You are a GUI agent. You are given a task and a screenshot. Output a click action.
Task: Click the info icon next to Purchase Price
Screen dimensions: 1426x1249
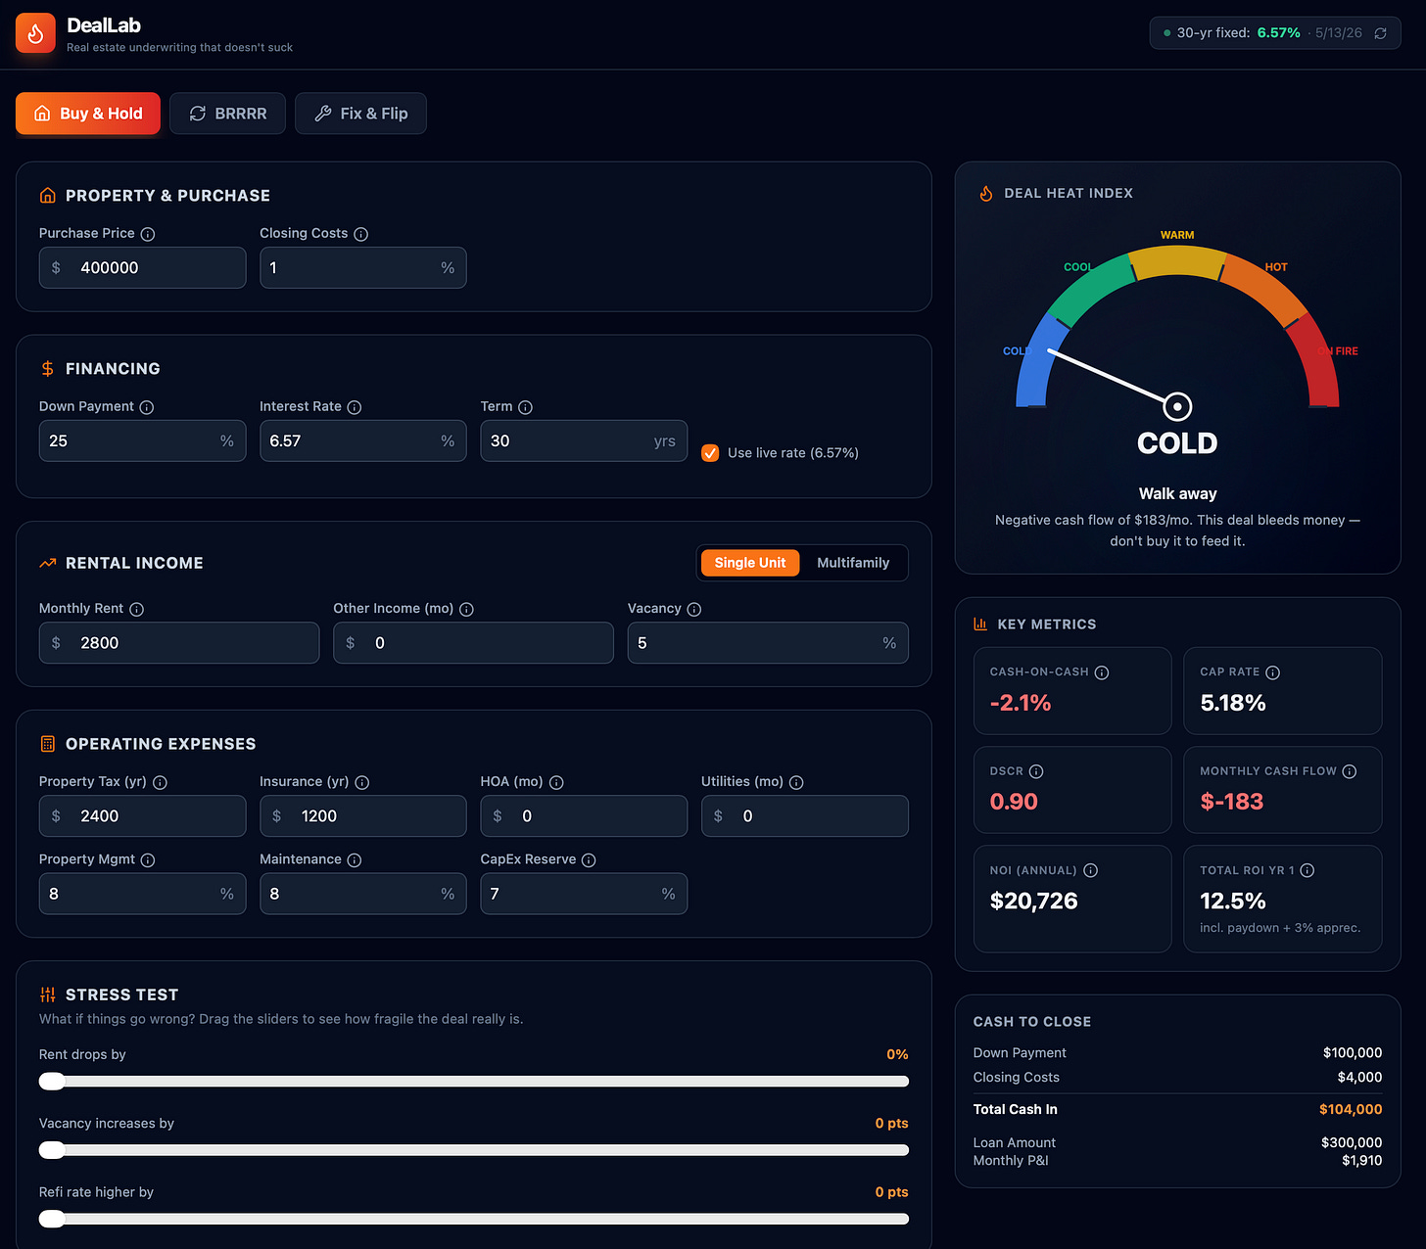148,234
